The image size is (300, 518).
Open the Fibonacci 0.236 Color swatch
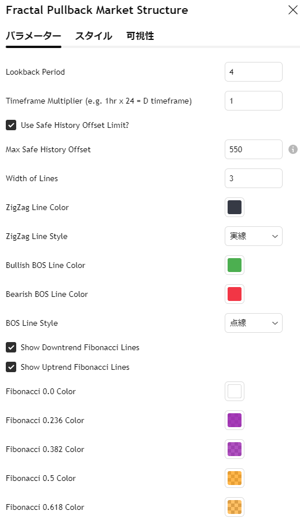(235, 420)
